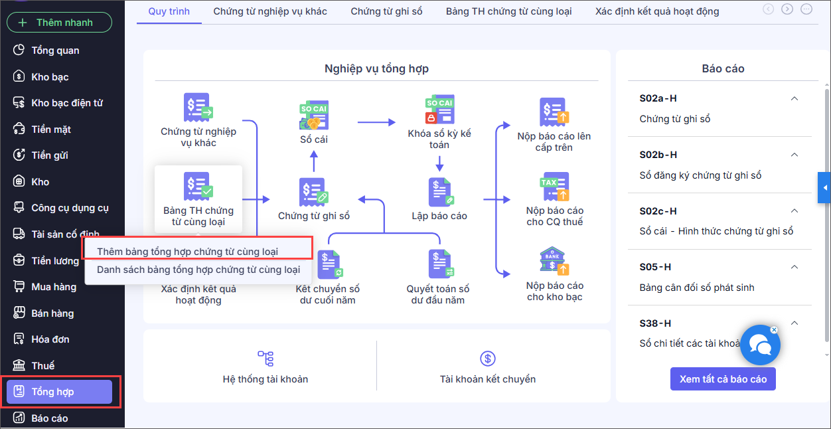
Task: Click the Nộp báo cáo cho CQ thuế icon
Action: tap(554, 187)
